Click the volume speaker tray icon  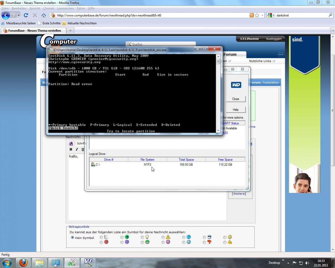[x=307, y=263]
